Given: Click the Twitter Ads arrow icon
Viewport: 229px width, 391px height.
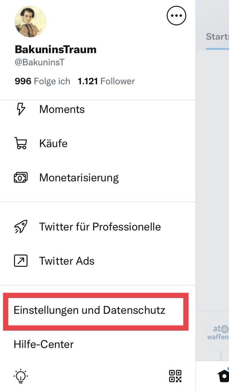Looking at the screenshot, I should (x=21, y=261).
